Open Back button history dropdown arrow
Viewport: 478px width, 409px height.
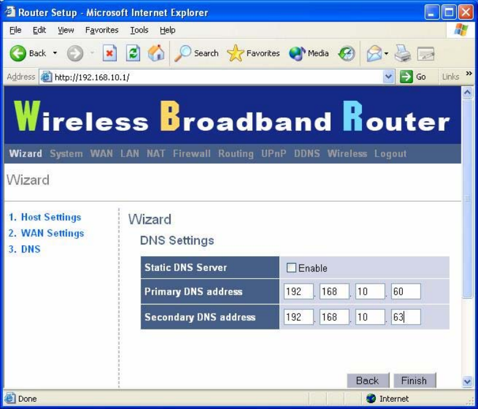(x=55, y=53)
